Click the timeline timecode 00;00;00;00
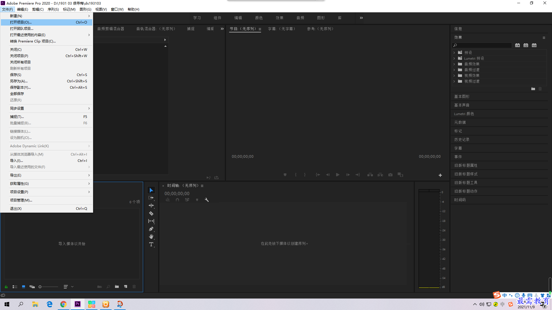The width and height of the screenshot is (552, 310). tap(177, 193)
